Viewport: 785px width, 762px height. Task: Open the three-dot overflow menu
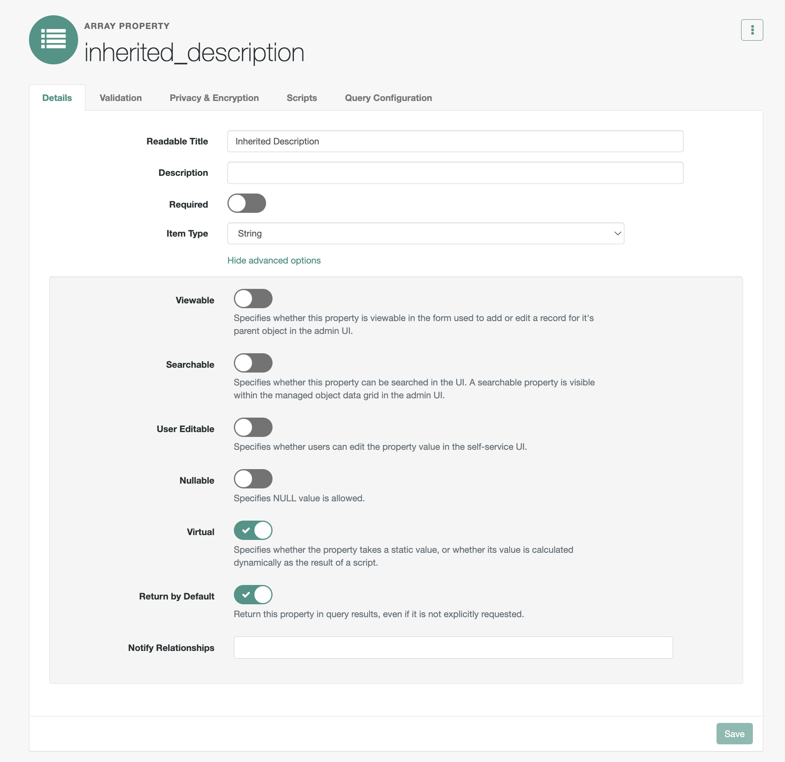click(x=752, y=29)
